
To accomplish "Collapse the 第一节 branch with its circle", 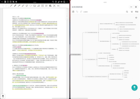I will pos(98,33).
